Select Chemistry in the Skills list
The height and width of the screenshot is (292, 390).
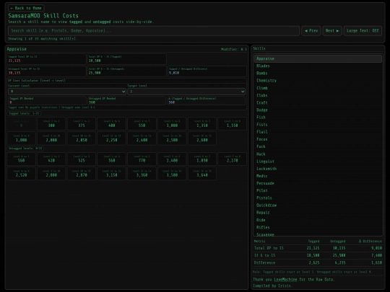click(x=318, y=81)
